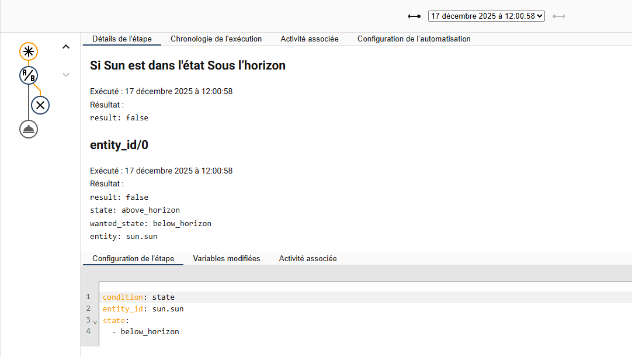632x357 pixels.
Task: Click the 'entity_id: sun.sun' code line
Action: coord(143,309)
